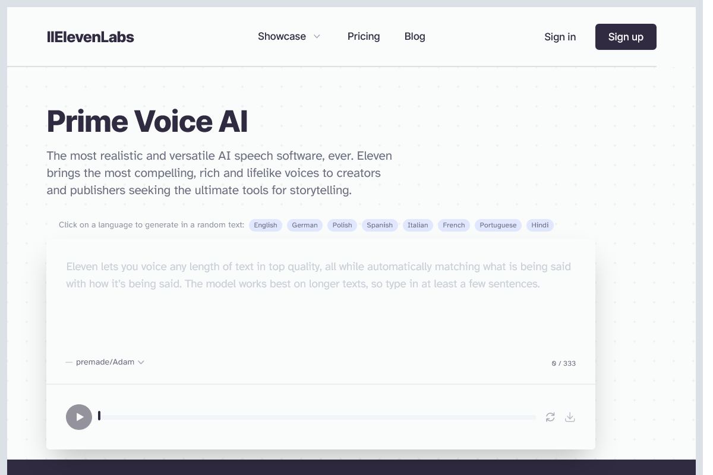Open the Showcase dropdown menu
713x475 pixels.
(289, 36)
